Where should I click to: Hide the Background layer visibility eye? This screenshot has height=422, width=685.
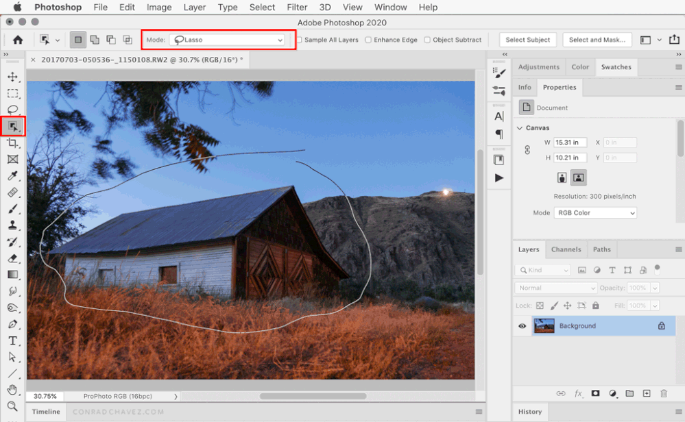(x=522, y=326)
